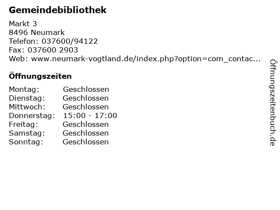
Task: Open the neumark-vogtland.de web link
Action: point(146,59)
